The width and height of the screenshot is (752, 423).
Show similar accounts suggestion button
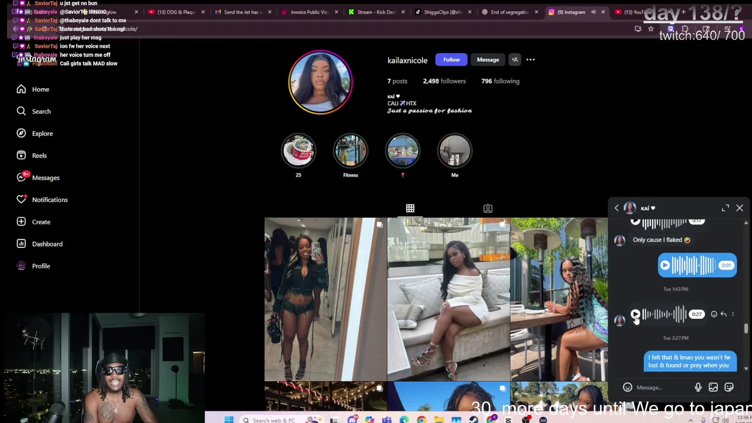(515, 59)
